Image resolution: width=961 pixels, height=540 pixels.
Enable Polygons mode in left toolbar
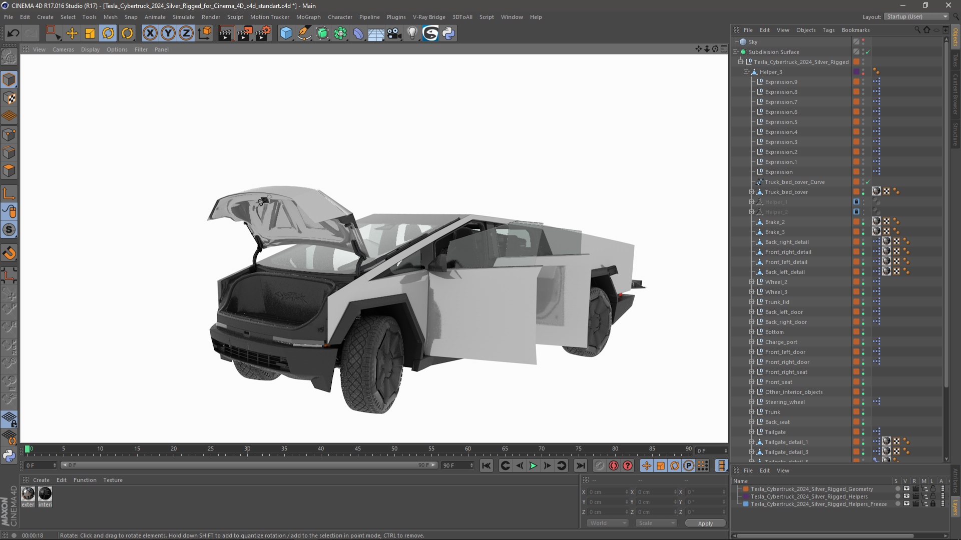coord(9,170)
